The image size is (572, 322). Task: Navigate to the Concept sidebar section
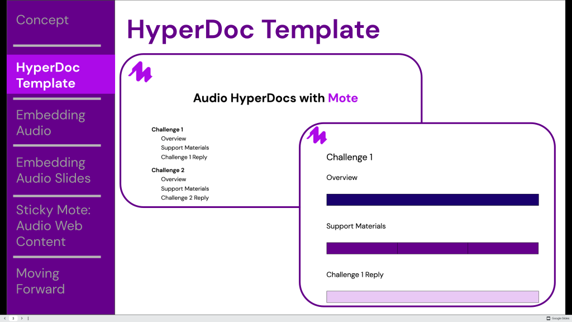tap(42, 20)
